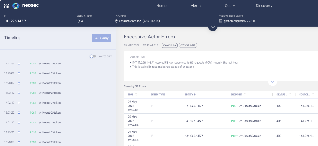The height and width of the screenshot is (146, 318).
Task: Click the Timeline panel heading
Action: tap(12, 38)
